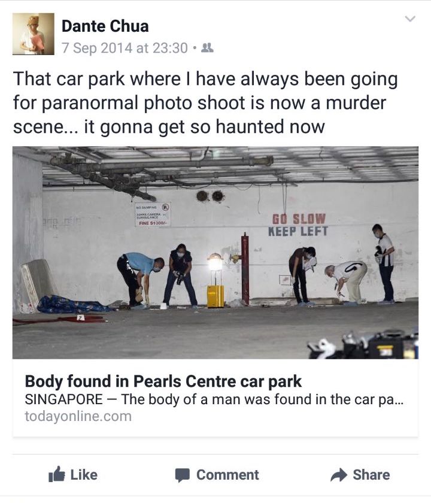Tap the speech bubble Comment icon
431x503 pixels.
(x=183, y=475)
